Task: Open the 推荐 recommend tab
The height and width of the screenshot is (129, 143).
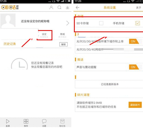Action: pos(26,123)
